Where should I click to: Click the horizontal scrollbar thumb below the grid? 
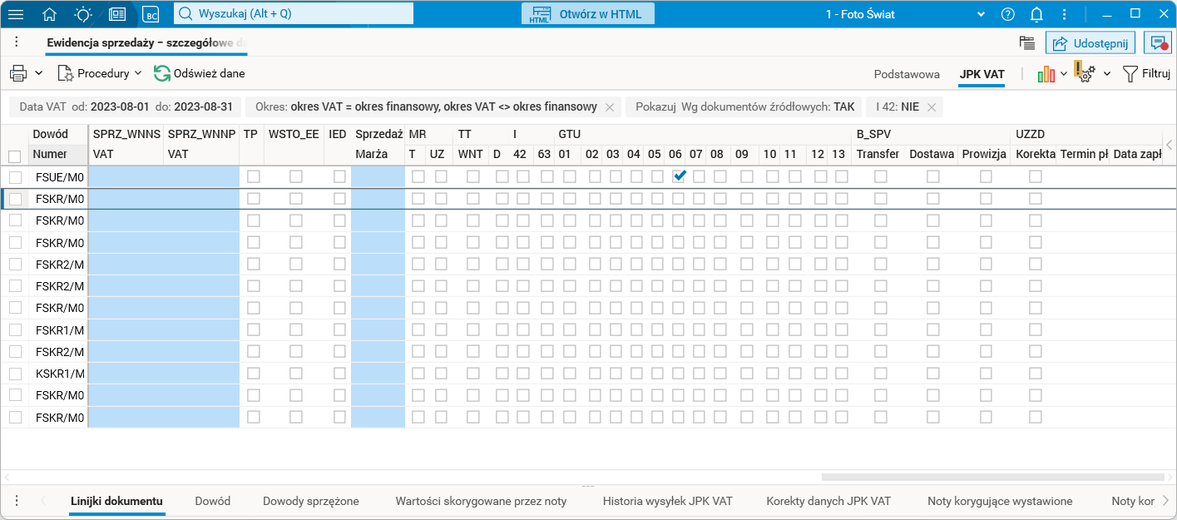pos(992,477)
